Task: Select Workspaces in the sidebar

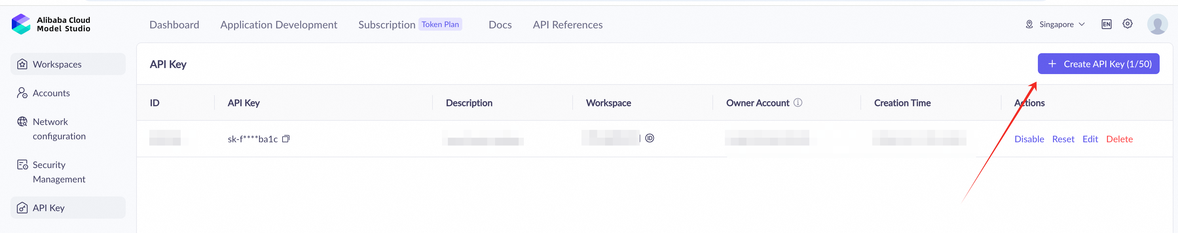Action: point(68,64)
